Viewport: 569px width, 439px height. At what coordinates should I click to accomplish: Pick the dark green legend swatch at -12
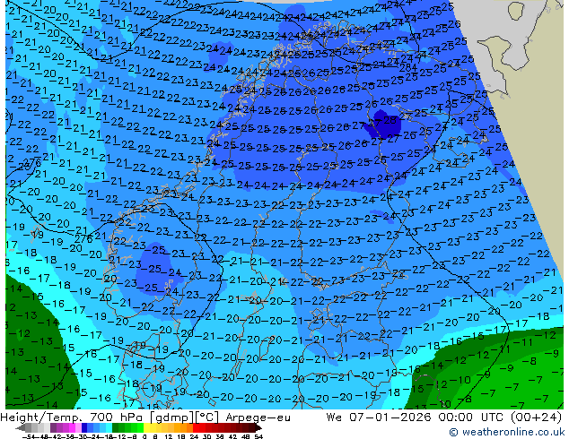[x=116, y=428]
